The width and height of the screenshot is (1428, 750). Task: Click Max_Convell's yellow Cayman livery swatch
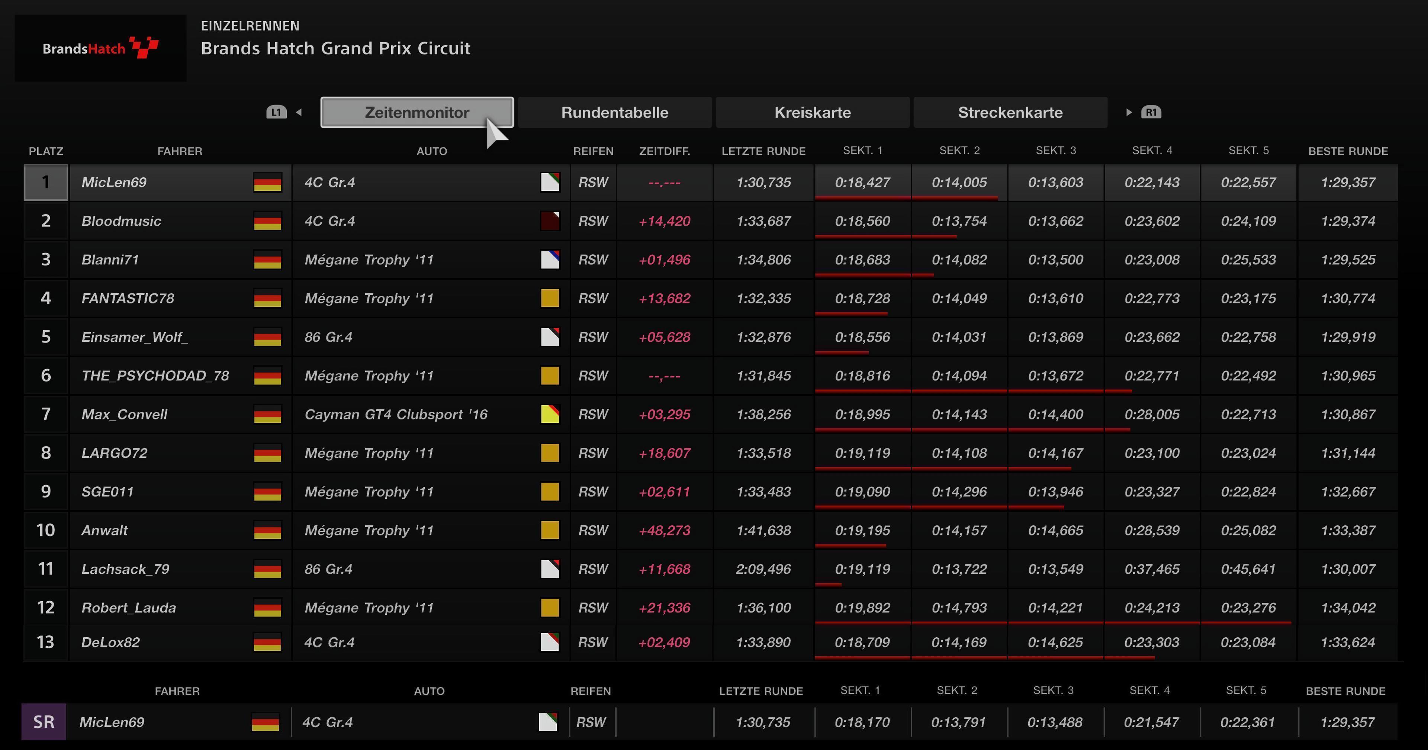550,415
